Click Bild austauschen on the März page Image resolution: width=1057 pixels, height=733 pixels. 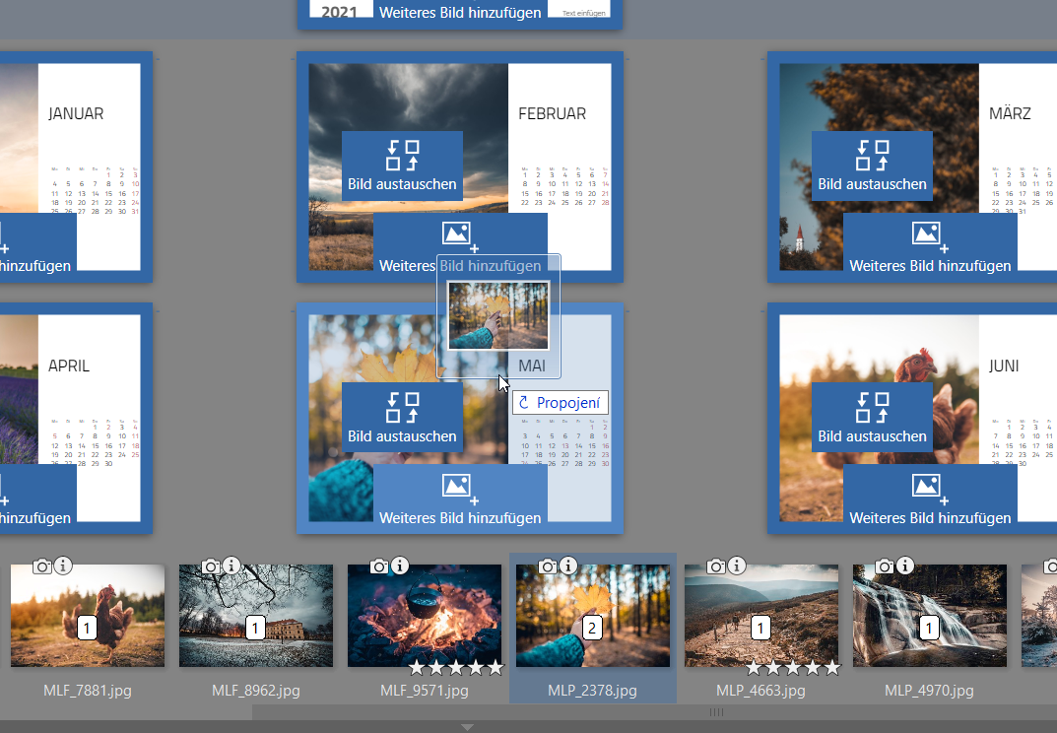[872, 166]
